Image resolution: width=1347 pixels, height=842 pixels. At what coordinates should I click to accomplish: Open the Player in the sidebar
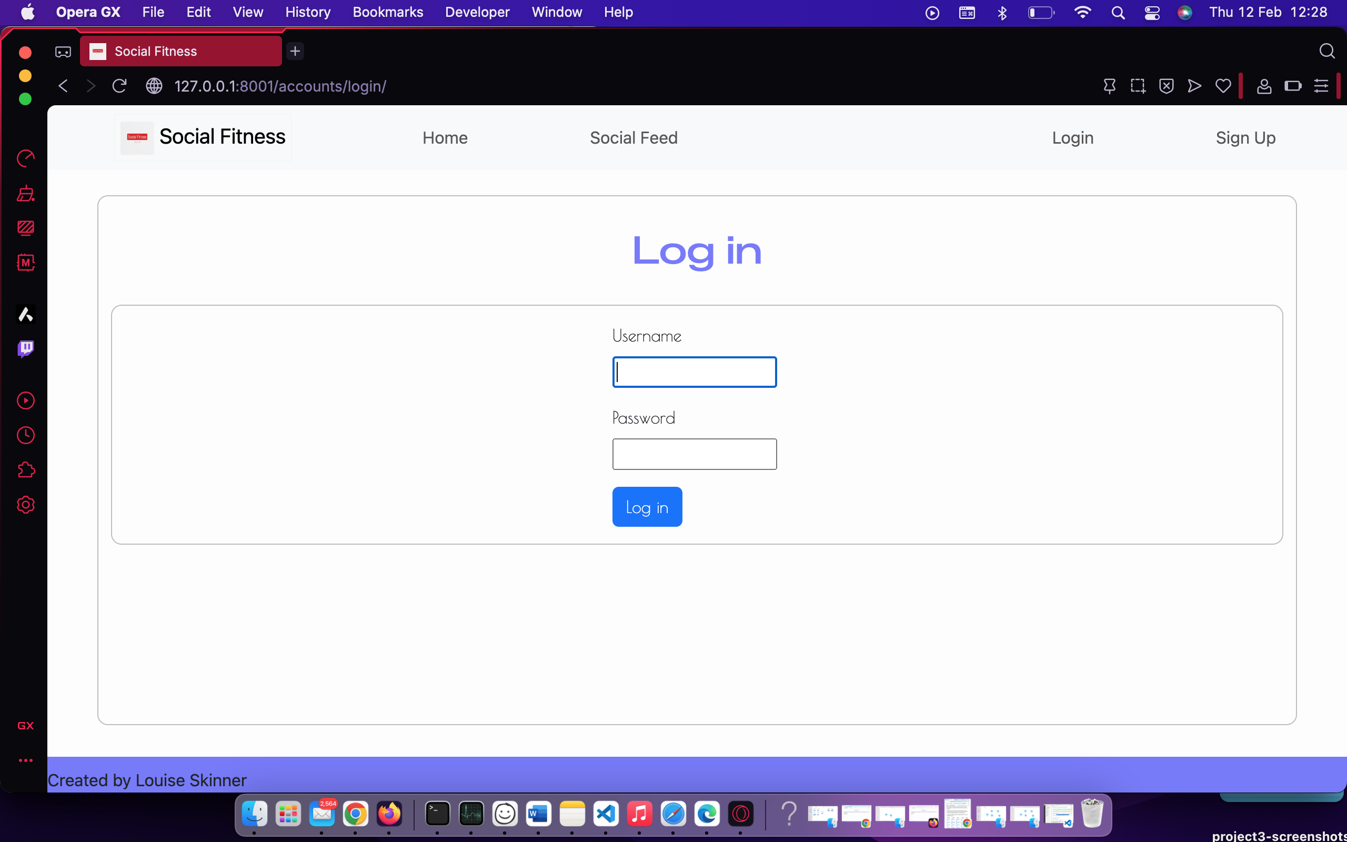26,400
